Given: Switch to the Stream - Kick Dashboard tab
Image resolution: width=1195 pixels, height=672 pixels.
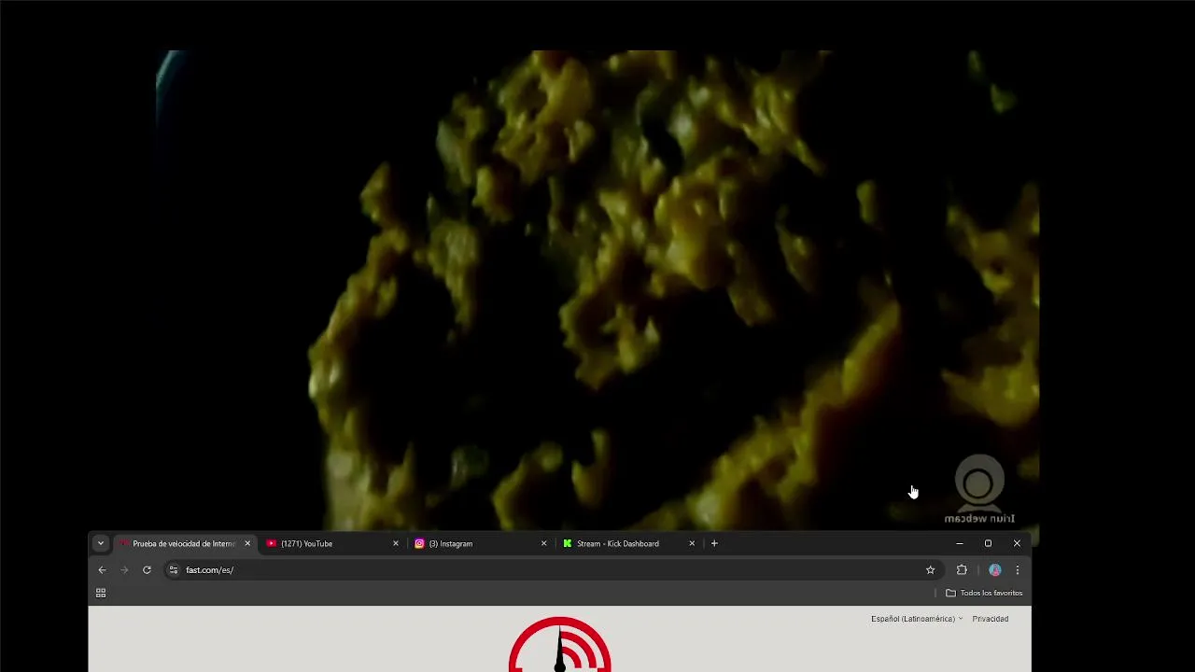Looking at the screenshot, I should (x=628, y=543).
